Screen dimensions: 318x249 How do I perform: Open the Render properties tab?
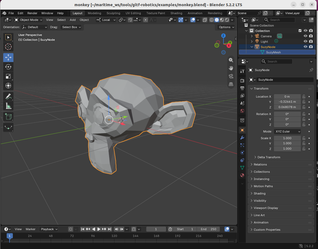242,81
